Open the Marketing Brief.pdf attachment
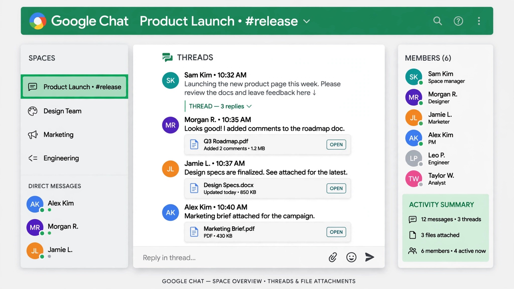Screen dimensions: 514x289 (336, 232)
